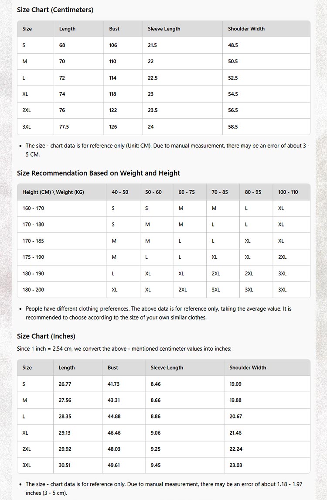Click the '180 - 200' height row label
Image resolution: width=327 pixels, height=500 pixels.
tap(33, 290)
